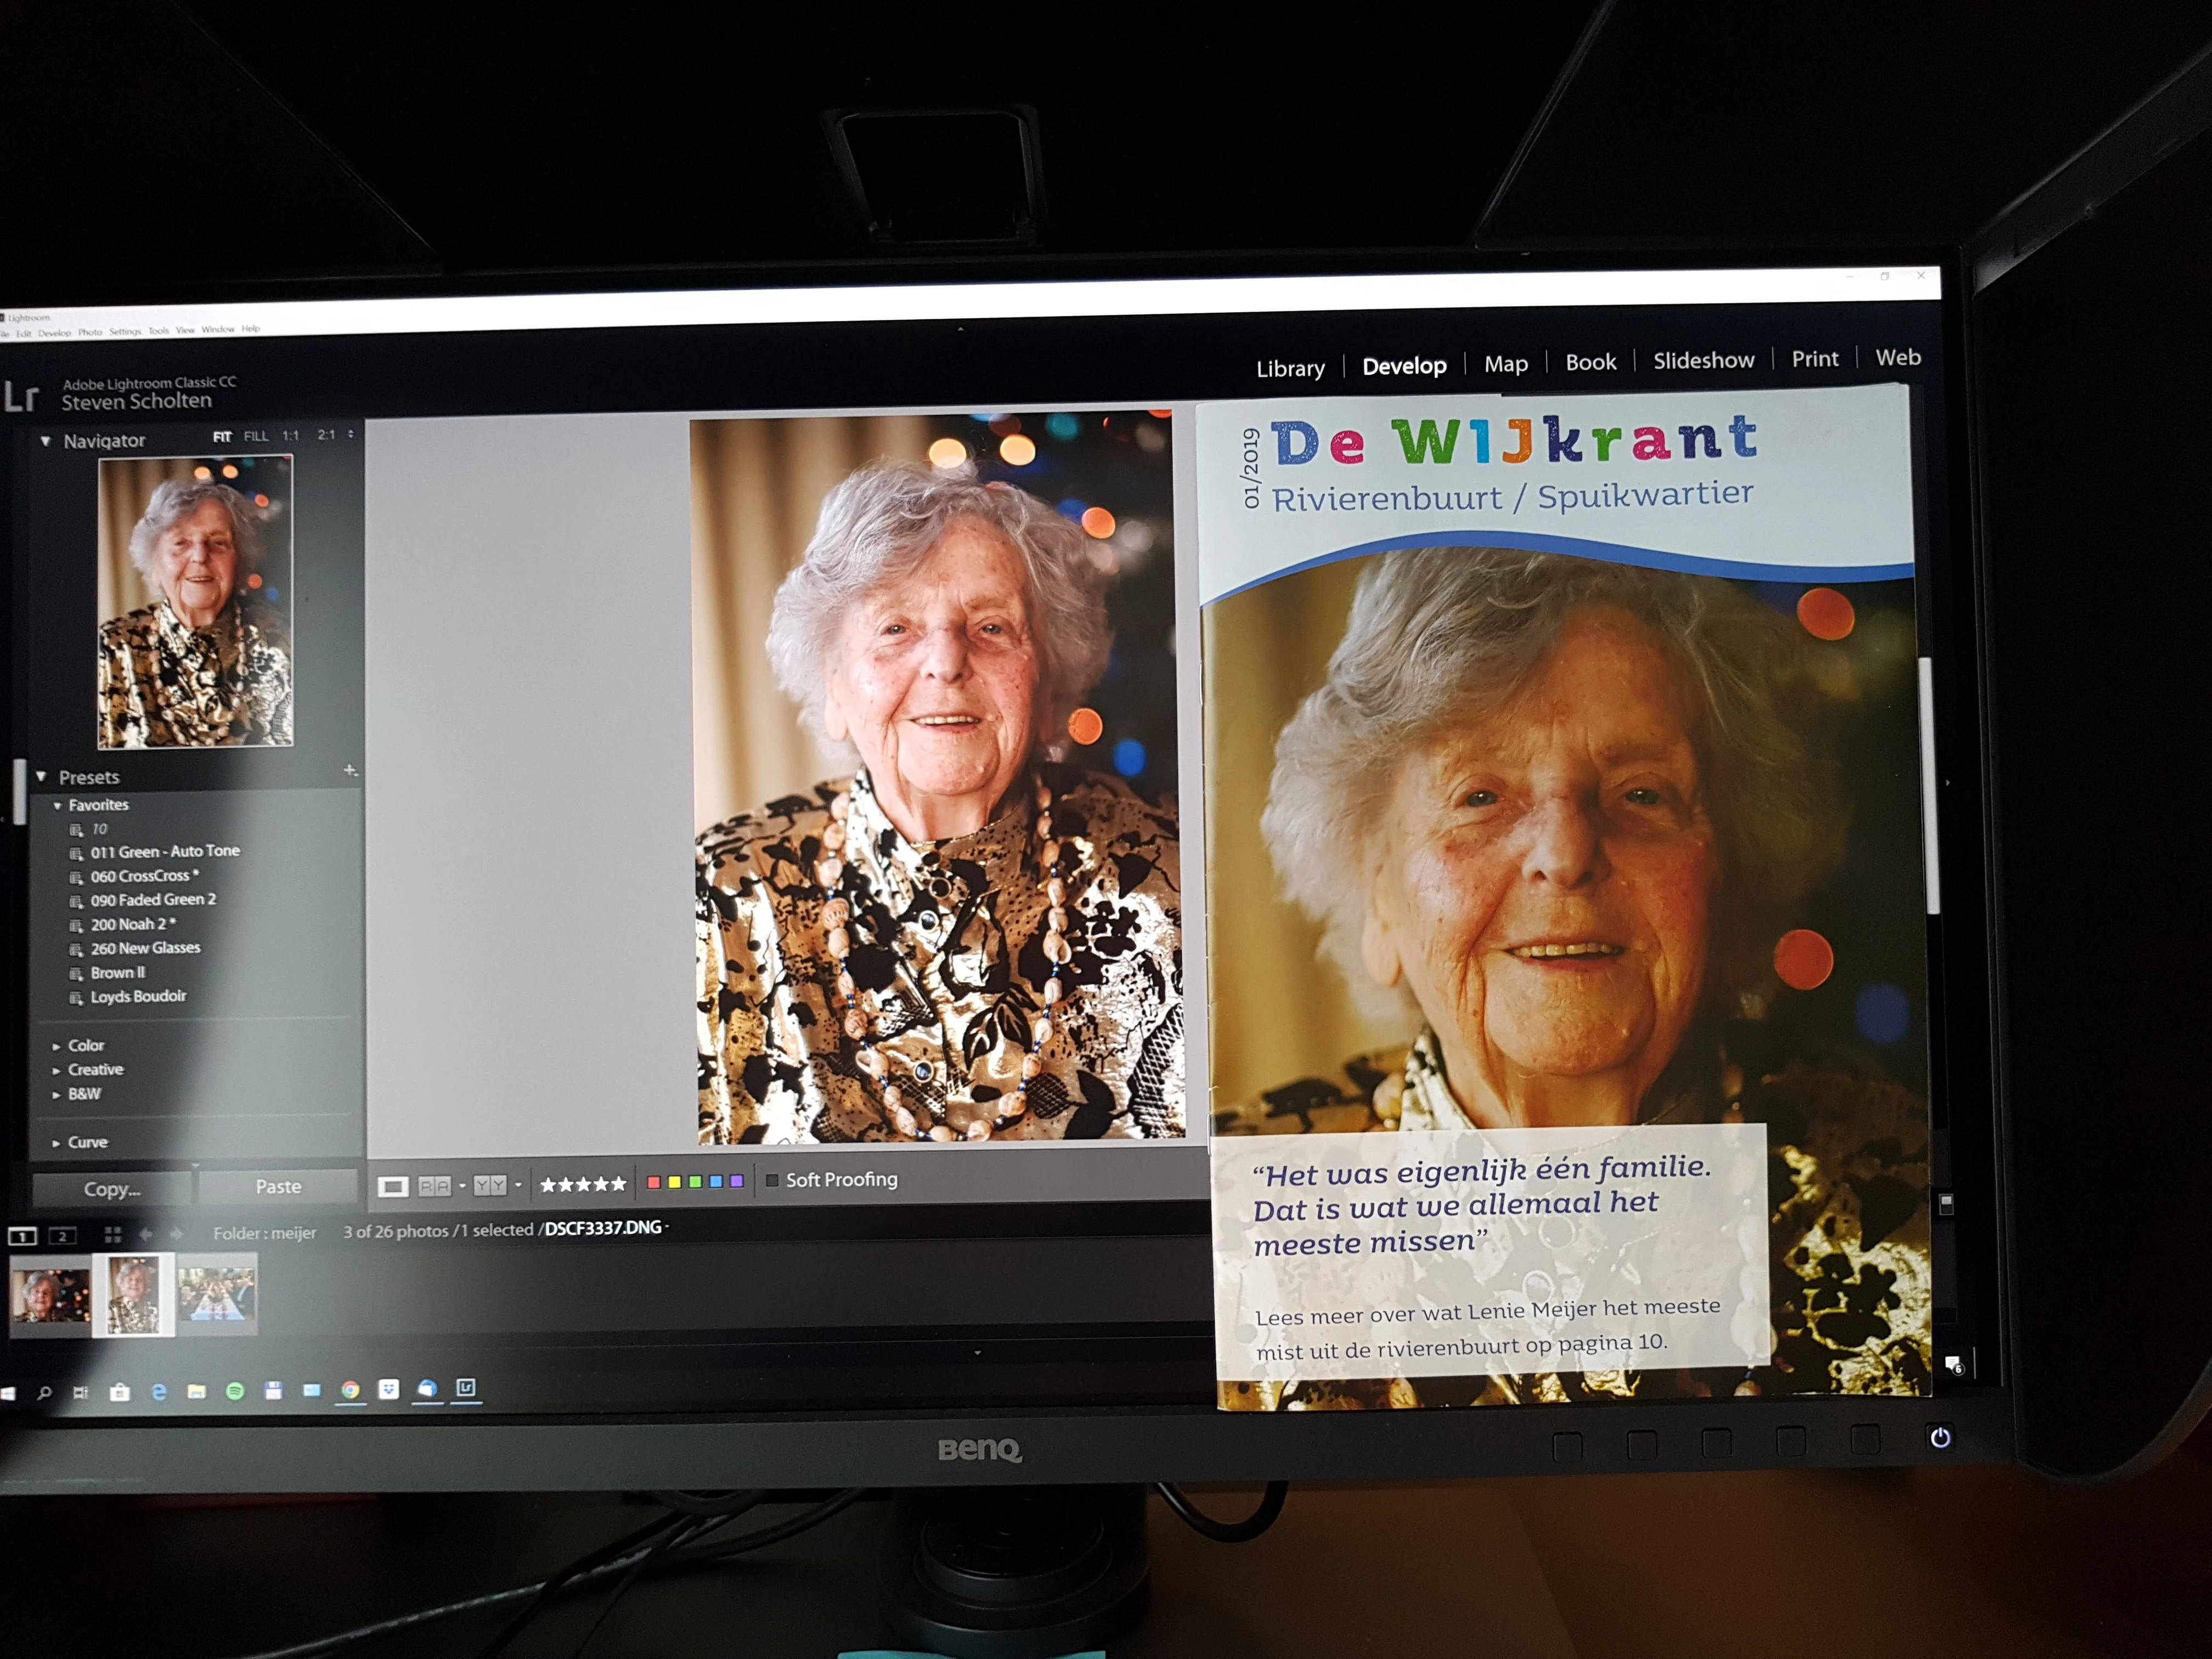Click the Paste button
Screen dimensions: 2212x1659
pos(278,1187)
